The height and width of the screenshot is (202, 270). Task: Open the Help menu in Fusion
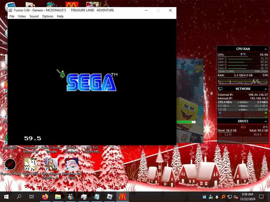[x=60, y=16]
